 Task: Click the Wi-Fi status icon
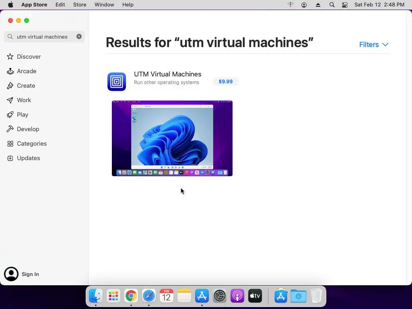coord(290,5)
